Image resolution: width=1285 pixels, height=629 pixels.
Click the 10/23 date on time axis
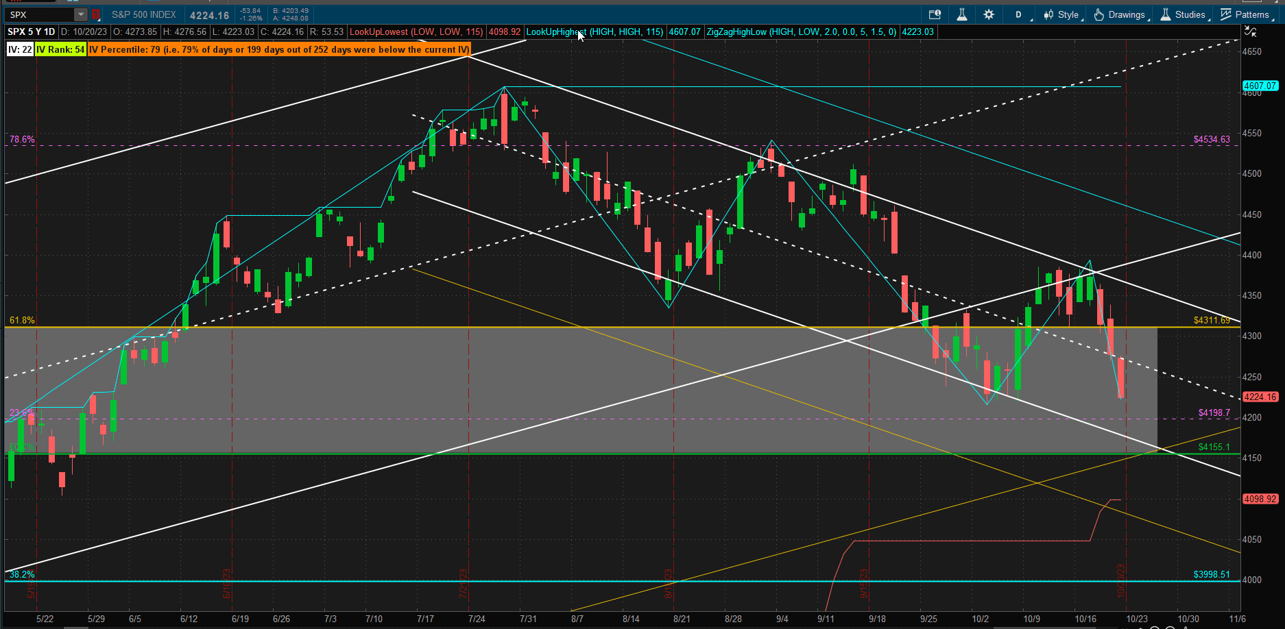pyautogui.click(x=1137, y=619)
